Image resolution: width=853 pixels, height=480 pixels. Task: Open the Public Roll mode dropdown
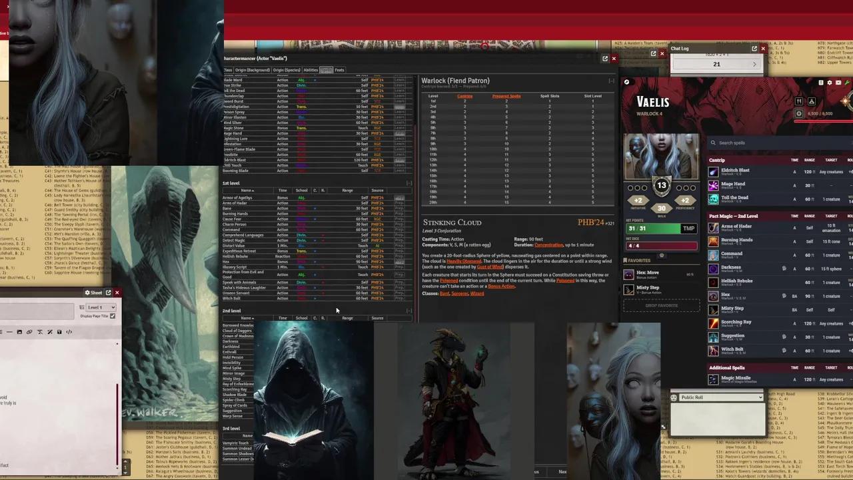[722, 397]
